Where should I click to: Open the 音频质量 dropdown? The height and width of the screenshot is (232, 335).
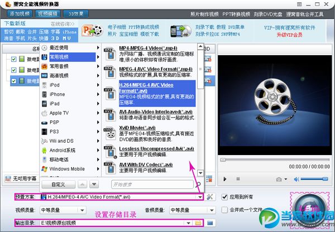pos(212,210)
